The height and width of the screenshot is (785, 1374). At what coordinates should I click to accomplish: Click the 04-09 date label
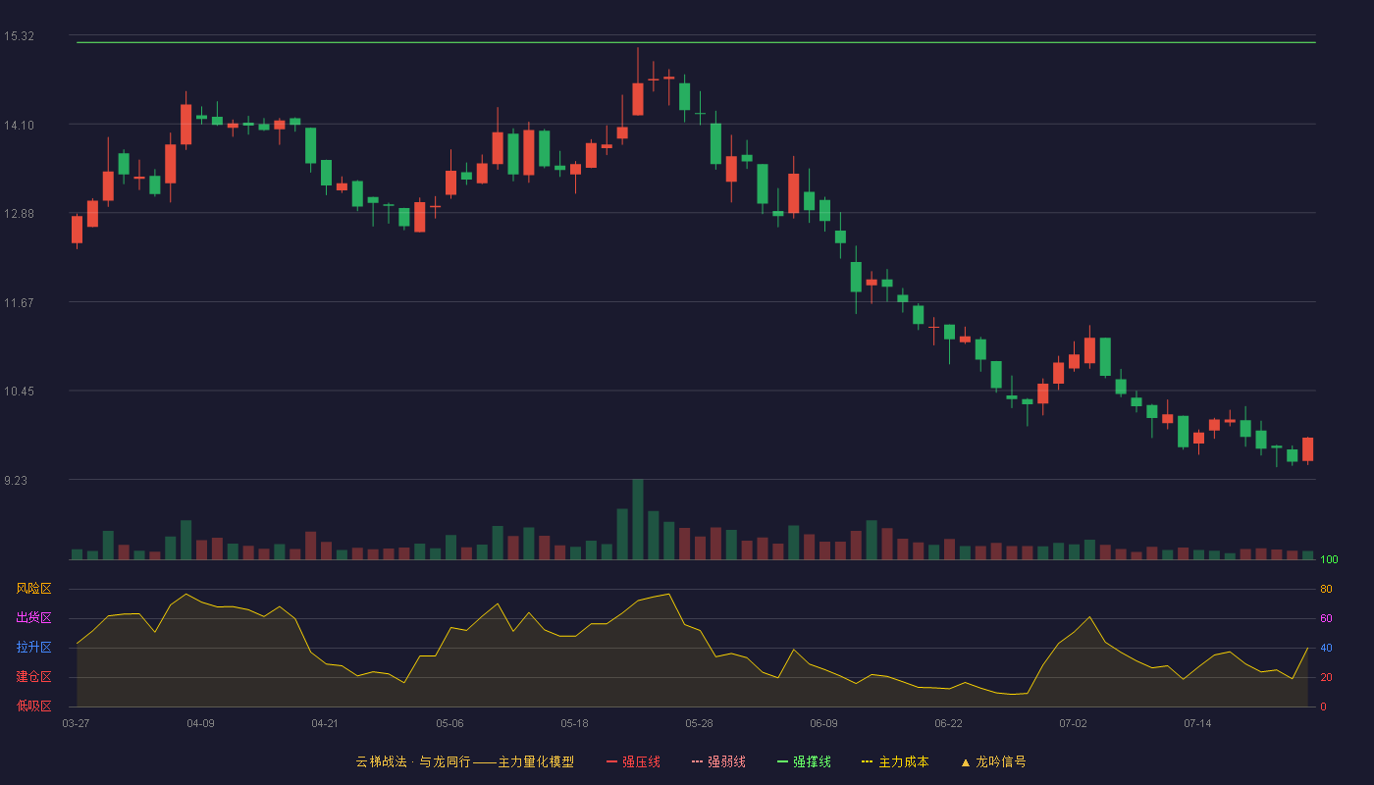[x=200, y=723]
